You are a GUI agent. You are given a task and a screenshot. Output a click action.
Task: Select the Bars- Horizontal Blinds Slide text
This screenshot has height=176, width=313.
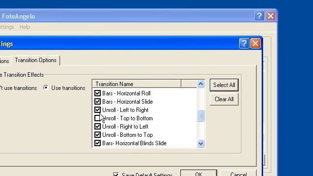click(x=134, y=143)
